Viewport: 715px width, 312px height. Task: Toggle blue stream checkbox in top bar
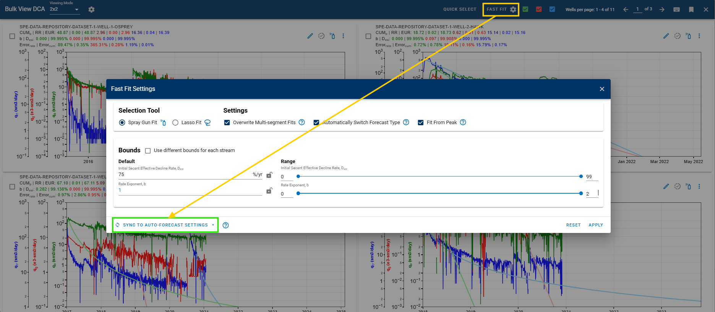point(552,9)
